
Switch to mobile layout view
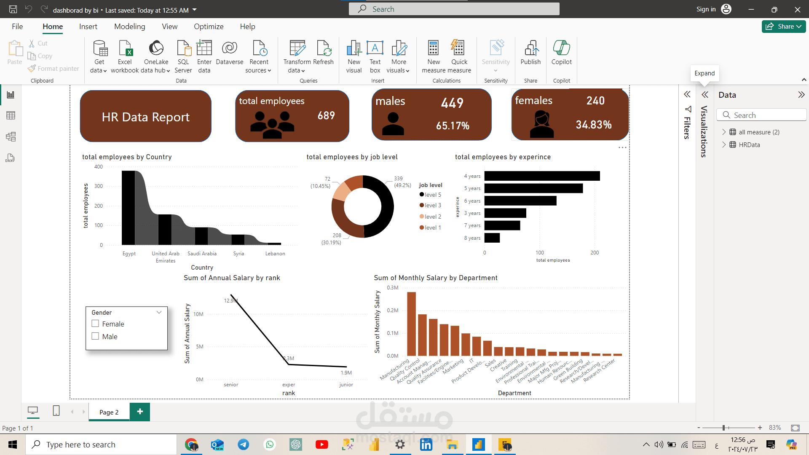coord(56,411)
